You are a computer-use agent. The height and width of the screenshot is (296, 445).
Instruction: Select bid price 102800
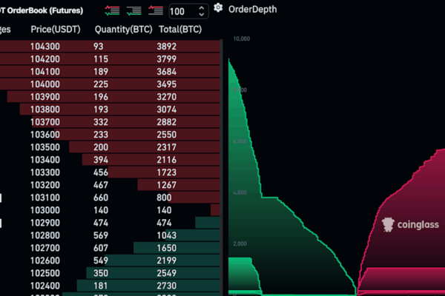pyautogui.click(x=45, y=235)
